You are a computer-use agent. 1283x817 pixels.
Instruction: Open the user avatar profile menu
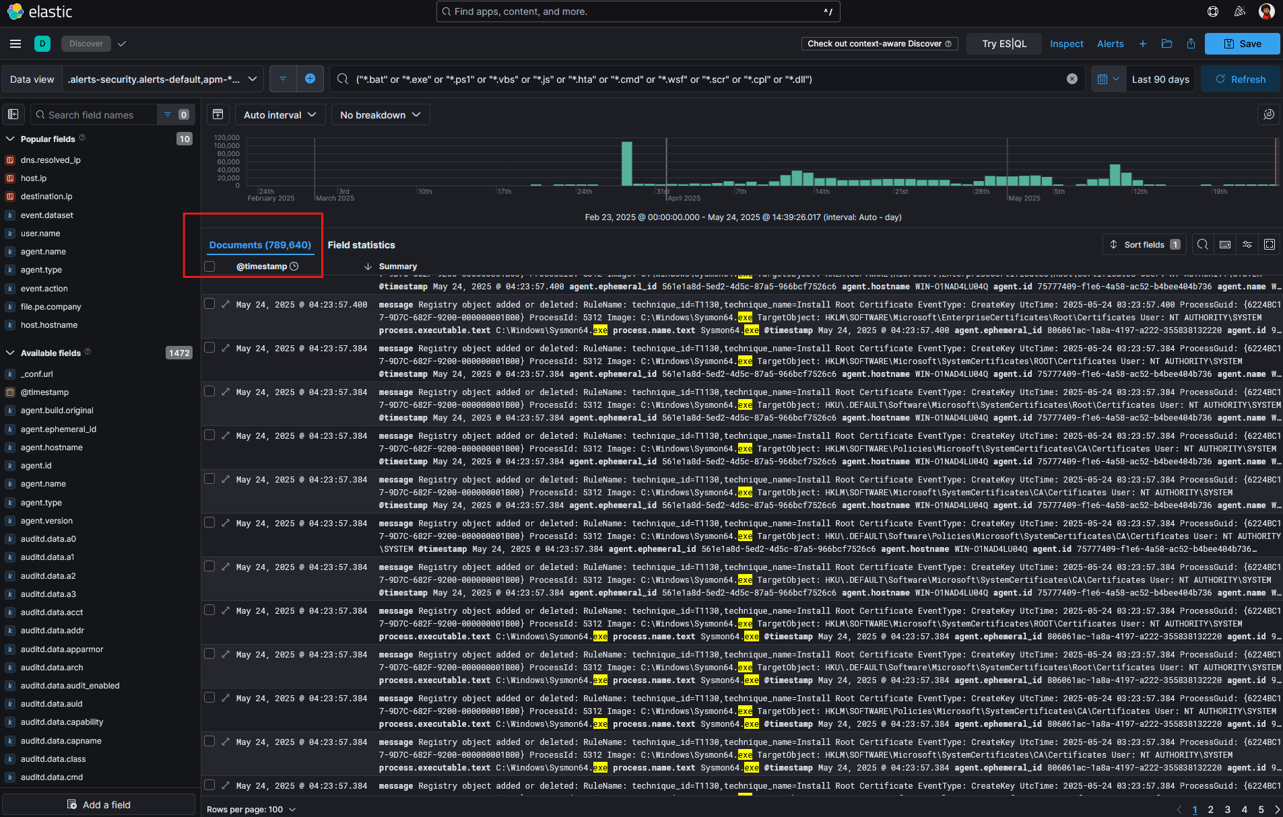pyautogui.click(x=1266, y=11)
